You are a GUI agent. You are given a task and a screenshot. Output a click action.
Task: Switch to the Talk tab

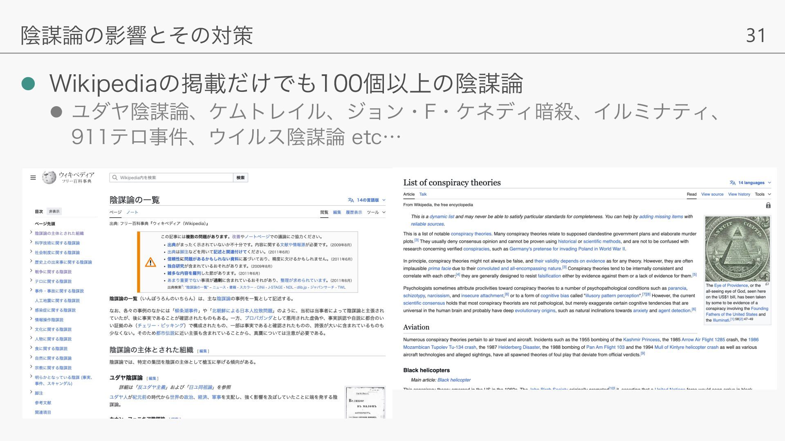point(423,194)
